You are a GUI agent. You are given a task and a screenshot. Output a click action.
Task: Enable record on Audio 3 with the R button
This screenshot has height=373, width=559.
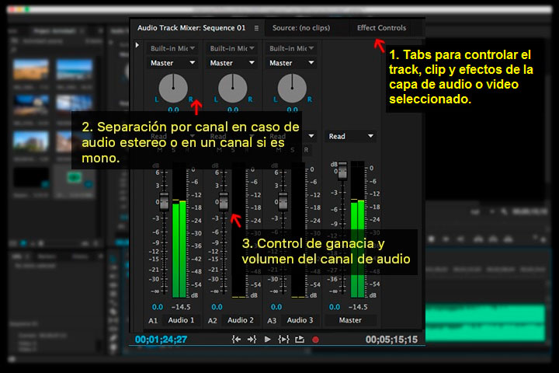pos(306,150)
